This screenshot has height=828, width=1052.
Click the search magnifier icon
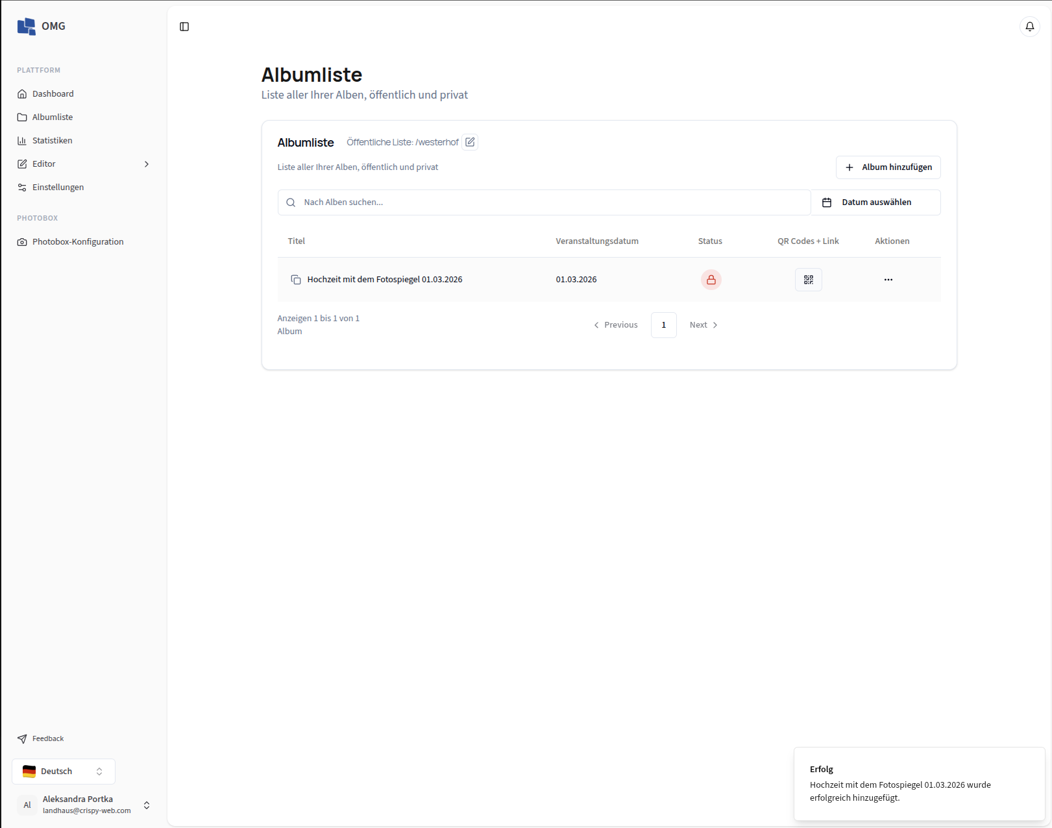click(291, 202)
